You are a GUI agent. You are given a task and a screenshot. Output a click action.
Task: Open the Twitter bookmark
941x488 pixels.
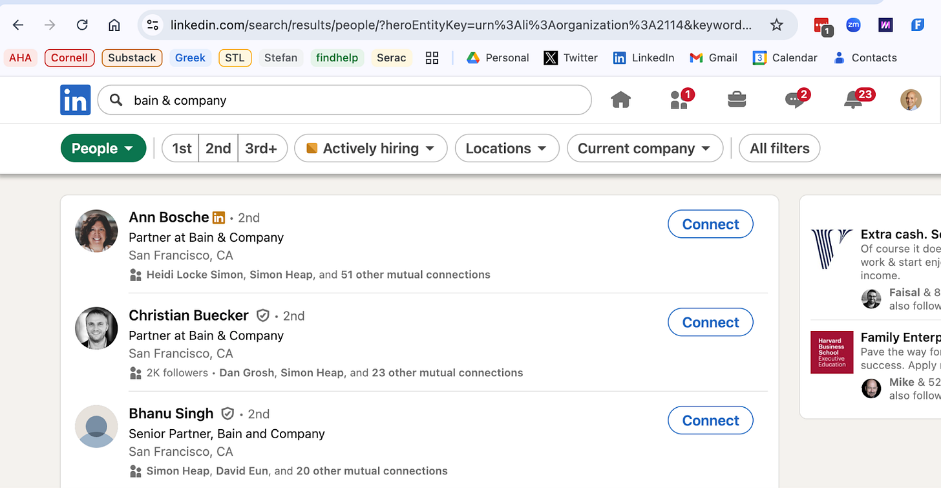click(571, 58)
